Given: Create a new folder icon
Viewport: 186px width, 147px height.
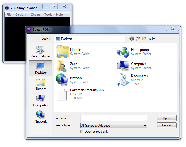Looking at the screenshot, I should tap(144, 39).
